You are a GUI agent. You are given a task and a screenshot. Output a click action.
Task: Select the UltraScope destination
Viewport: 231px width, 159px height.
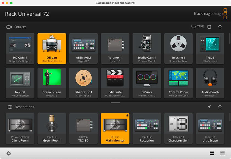[210, 129]
